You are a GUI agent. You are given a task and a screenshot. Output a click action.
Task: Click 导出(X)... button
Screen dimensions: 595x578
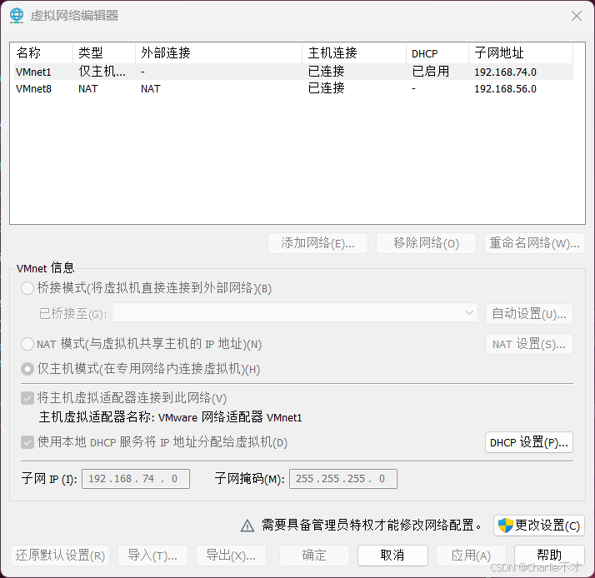pyautogui.click(x=231, y=556)
